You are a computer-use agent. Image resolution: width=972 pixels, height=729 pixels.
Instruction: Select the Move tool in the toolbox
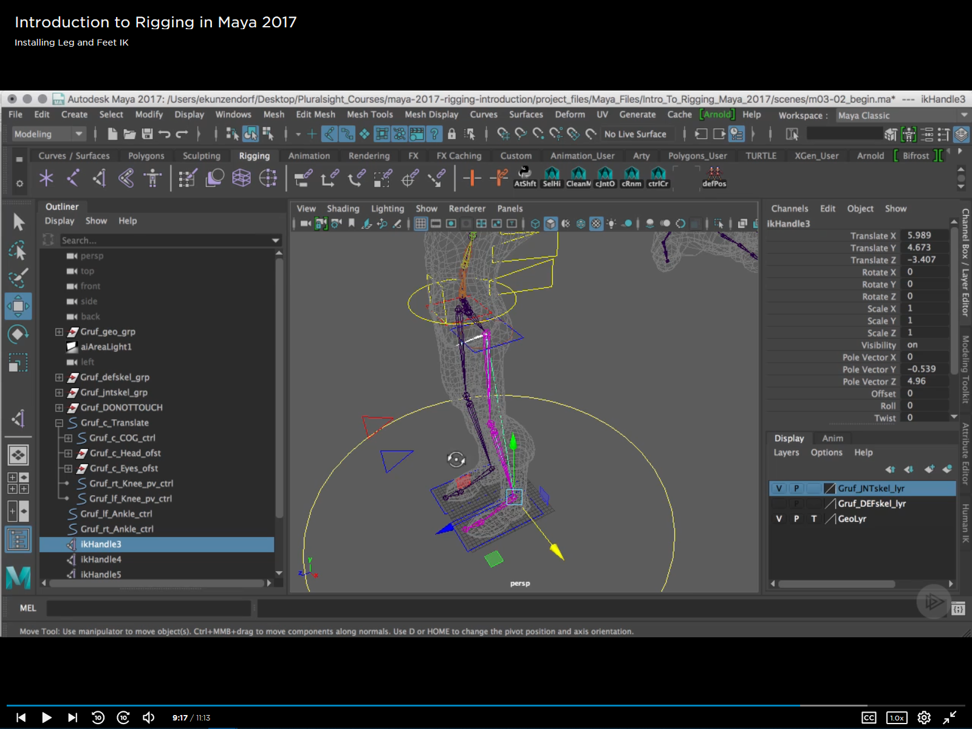point(18,306)
